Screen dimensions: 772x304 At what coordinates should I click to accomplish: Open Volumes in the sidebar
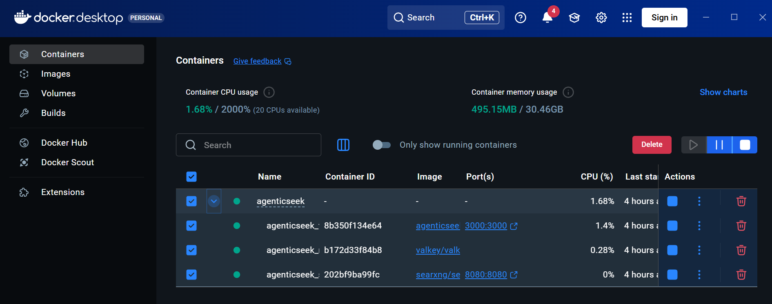pyautogui.click(x=77, y=93)
